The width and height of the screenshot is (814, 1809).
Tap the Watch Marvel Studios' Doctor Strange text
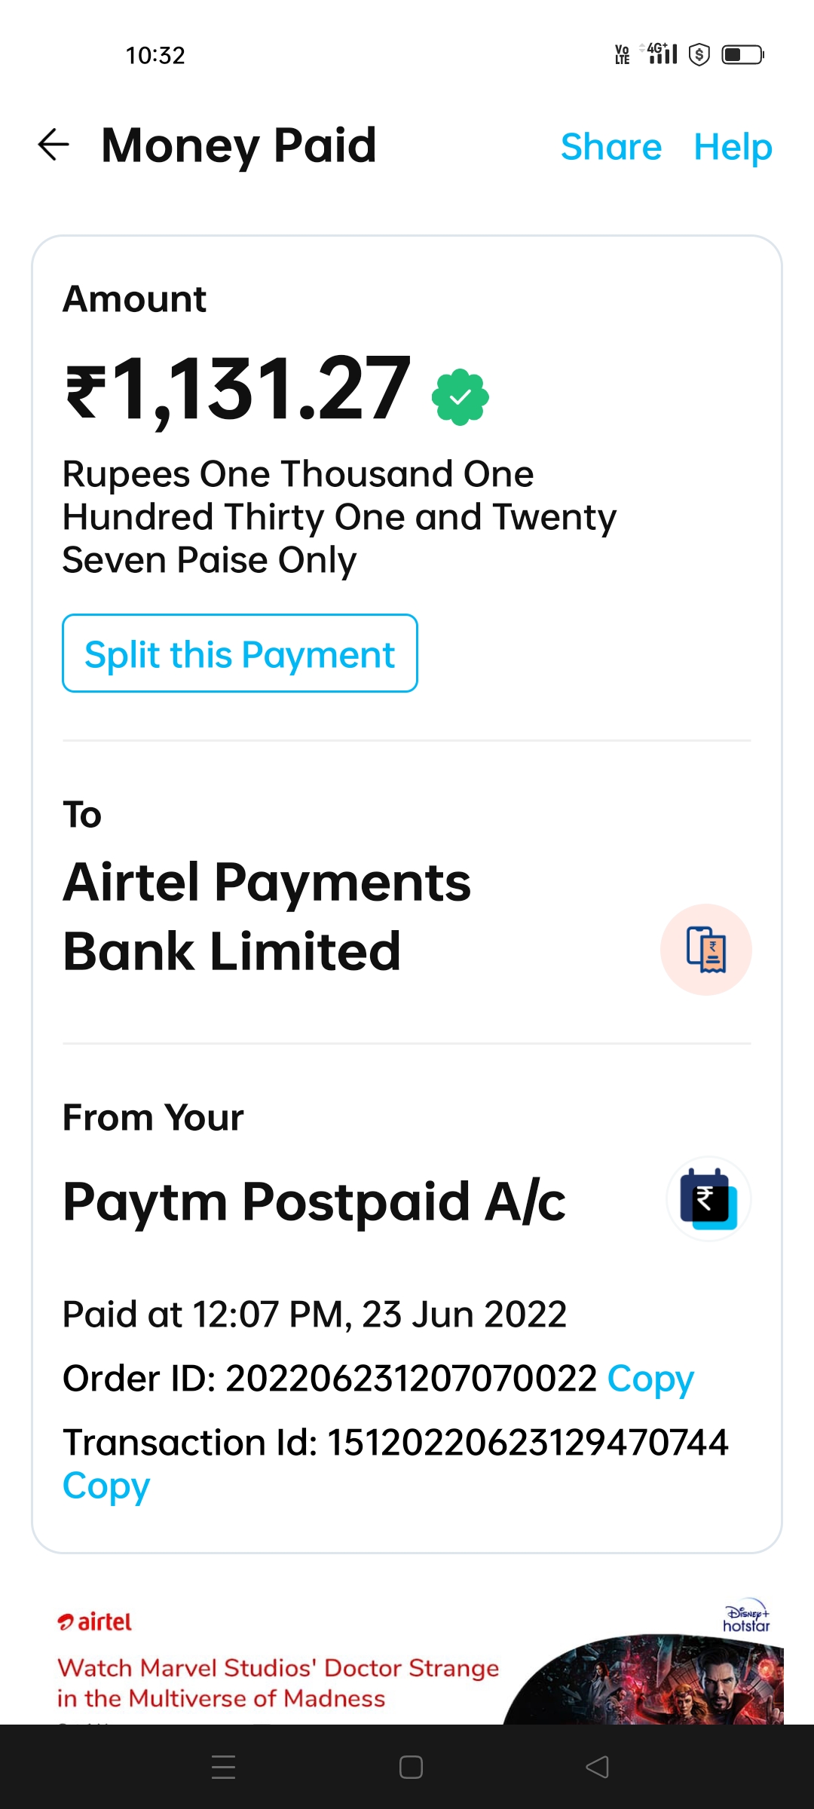[277, 1682]
